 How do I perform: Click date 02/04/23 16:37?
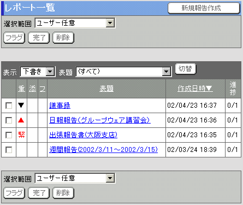point(192,106)
